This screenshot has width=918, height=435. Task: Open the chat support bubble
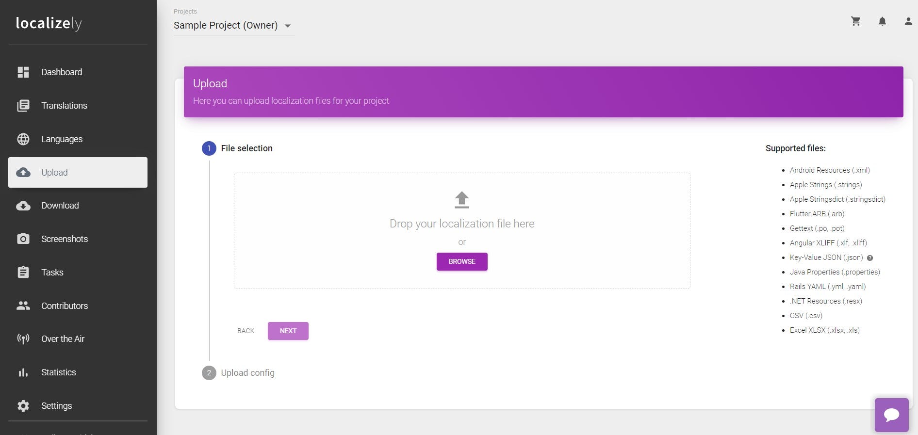[x=892, y=415]
